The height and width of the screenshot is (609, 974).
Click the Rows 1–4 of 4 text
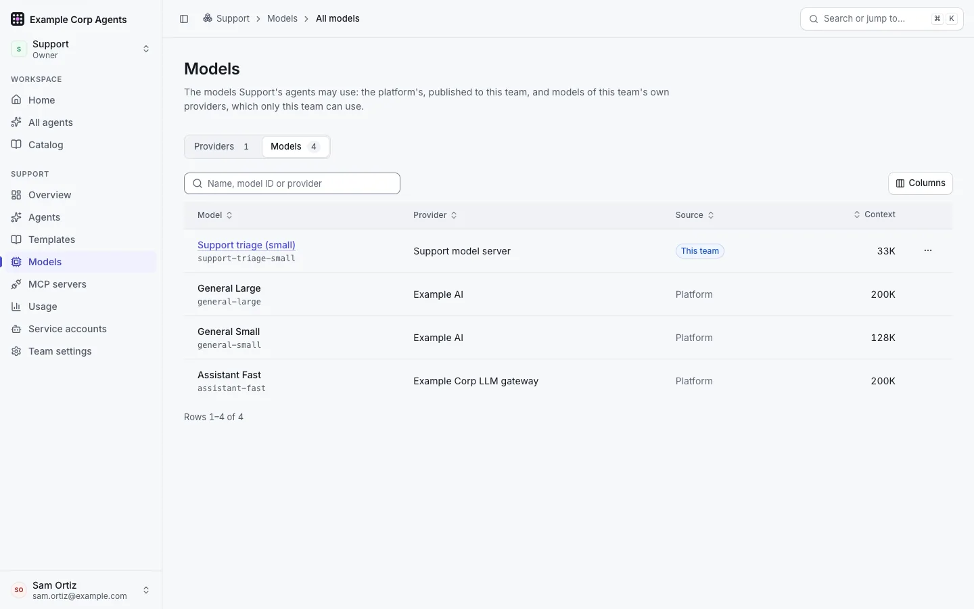tap(214, 417)
